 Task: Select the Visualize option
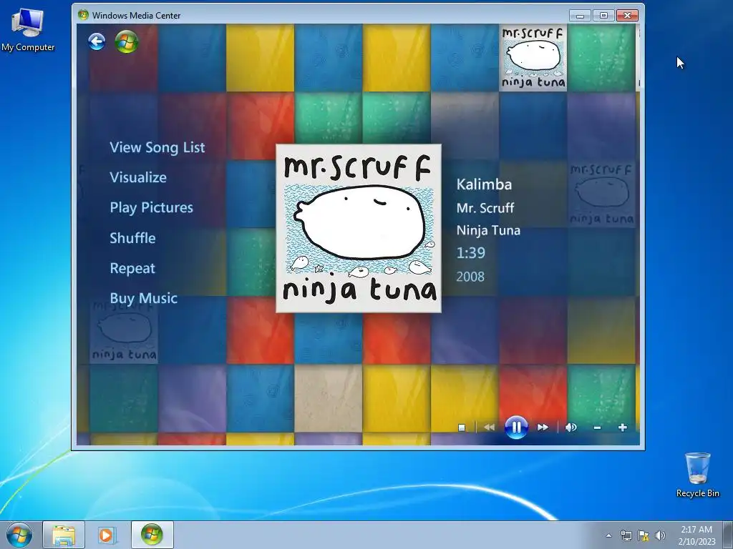point(138,177)
